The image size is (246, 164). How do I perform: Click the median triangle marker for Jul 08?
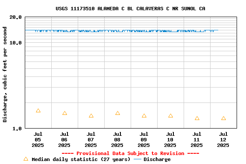[x=118, y=113]
